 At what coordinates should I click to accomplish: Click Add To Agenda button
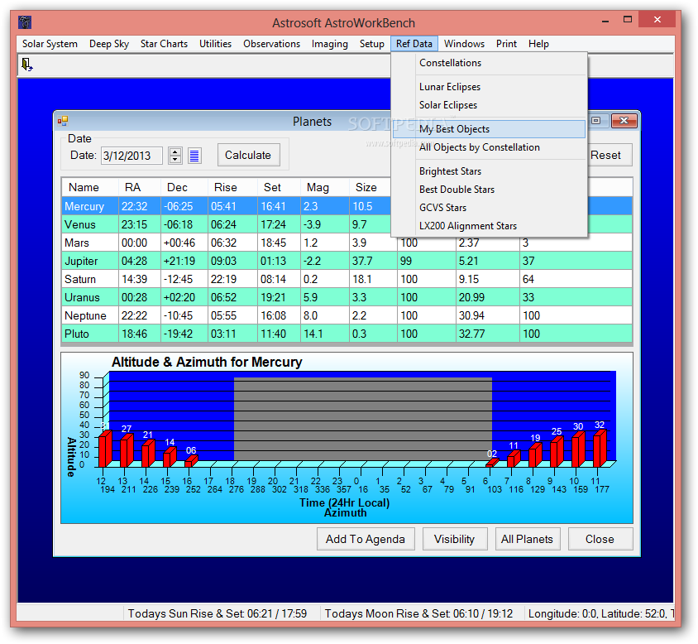pos(366,539)
